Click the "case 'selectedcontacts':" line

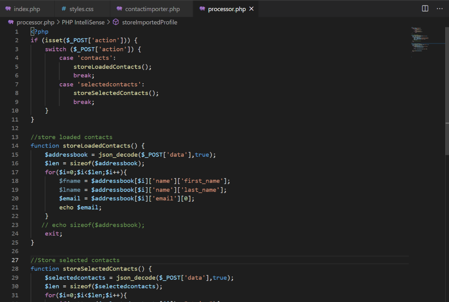pos(102,85)
